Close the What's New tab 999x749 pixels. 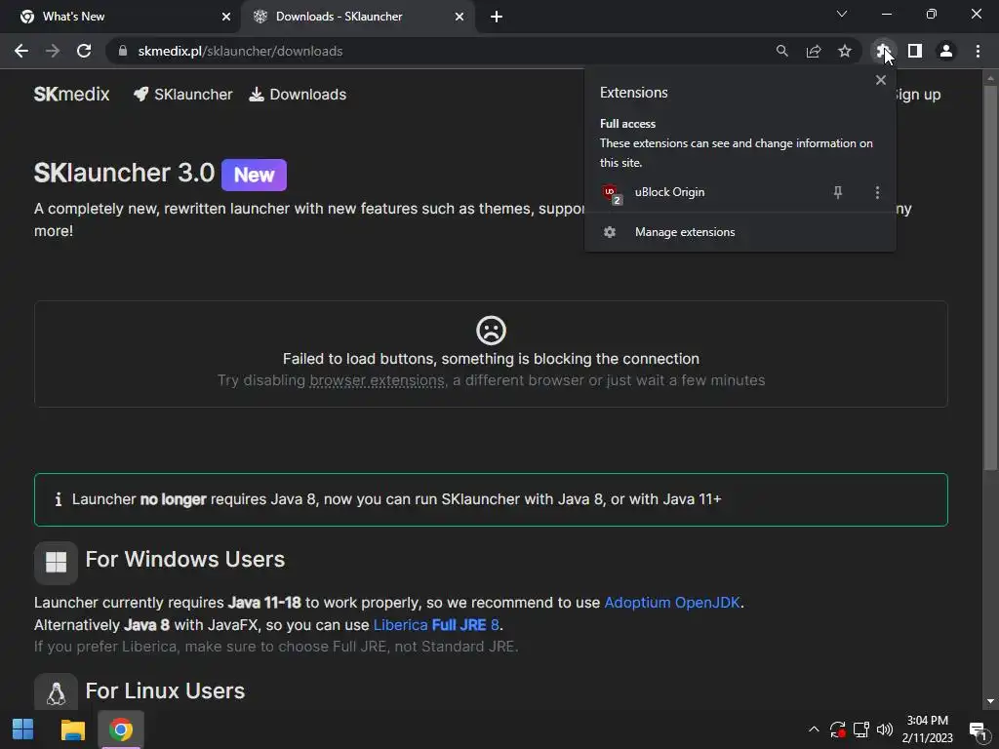(226, 17)
